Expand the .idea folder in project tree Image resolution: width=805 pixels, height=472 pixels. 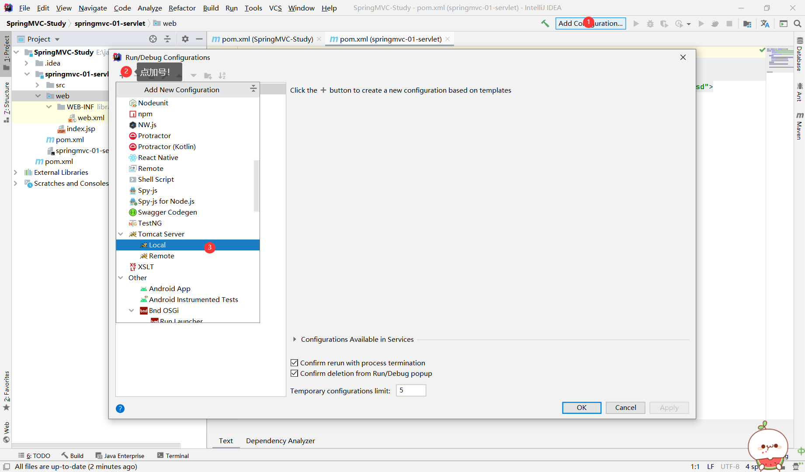pyautogui.click(x=27, y=63)
